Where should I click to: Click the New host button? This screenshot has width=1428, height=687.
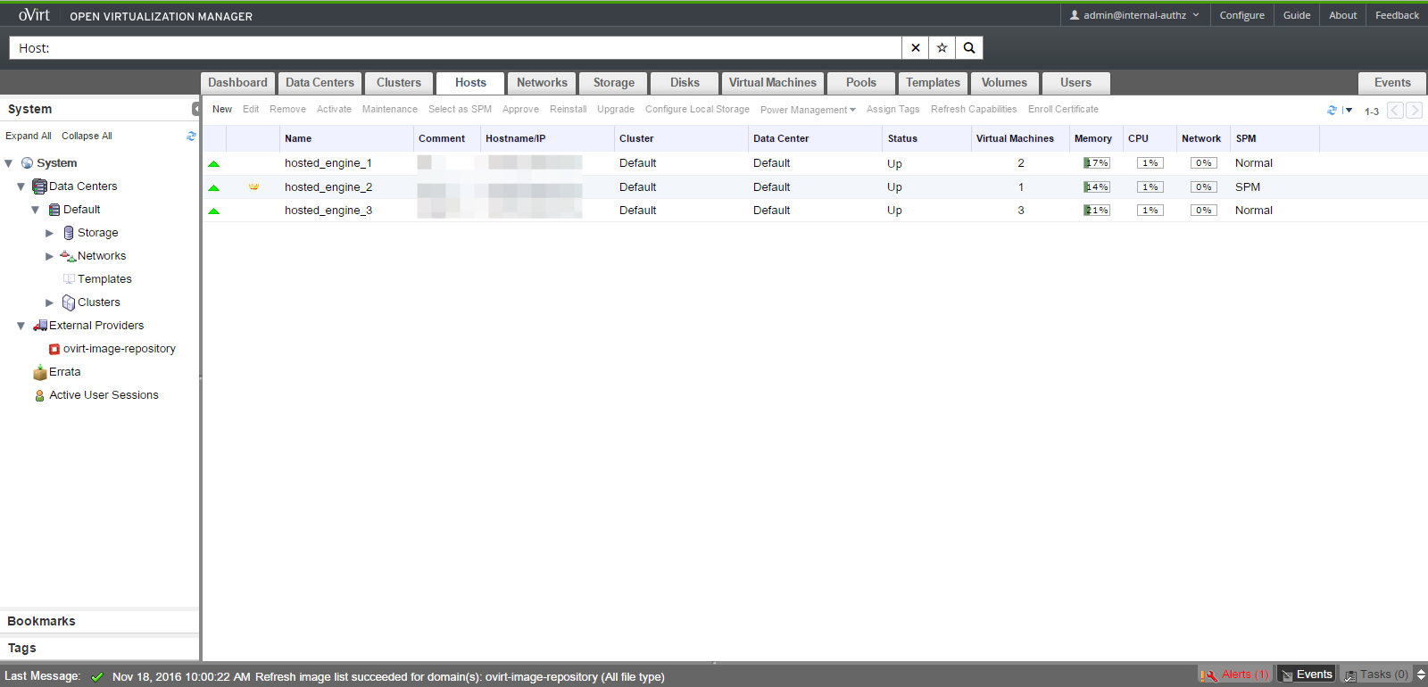222,110
